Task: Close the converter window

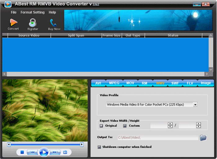Action: 206,4
